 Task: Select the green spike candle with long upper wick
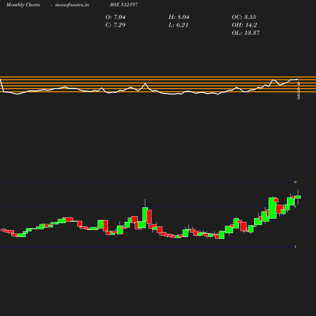145,214
